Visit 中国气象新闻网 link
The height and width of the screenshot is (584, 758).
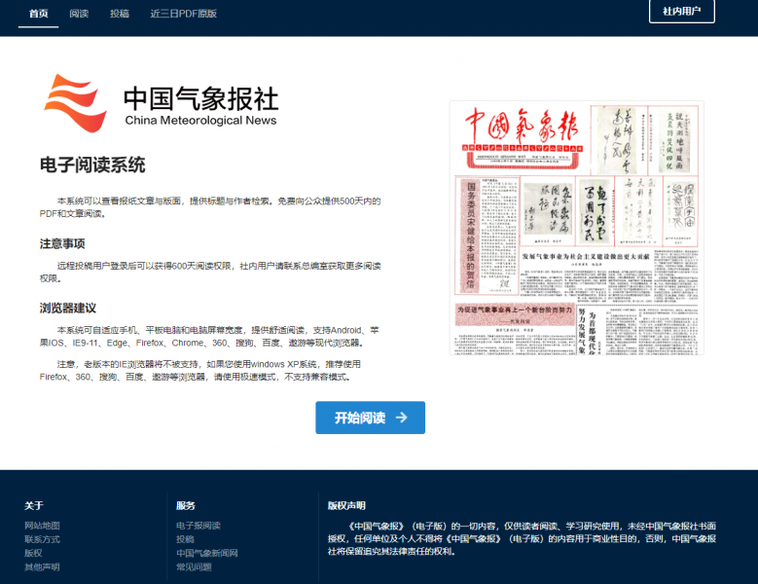click(206, 553)
